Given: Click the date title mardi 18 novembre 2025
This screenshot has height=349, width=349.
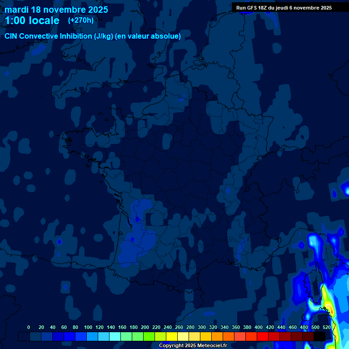Looking at the screenshot, I should tap(56, 10).
